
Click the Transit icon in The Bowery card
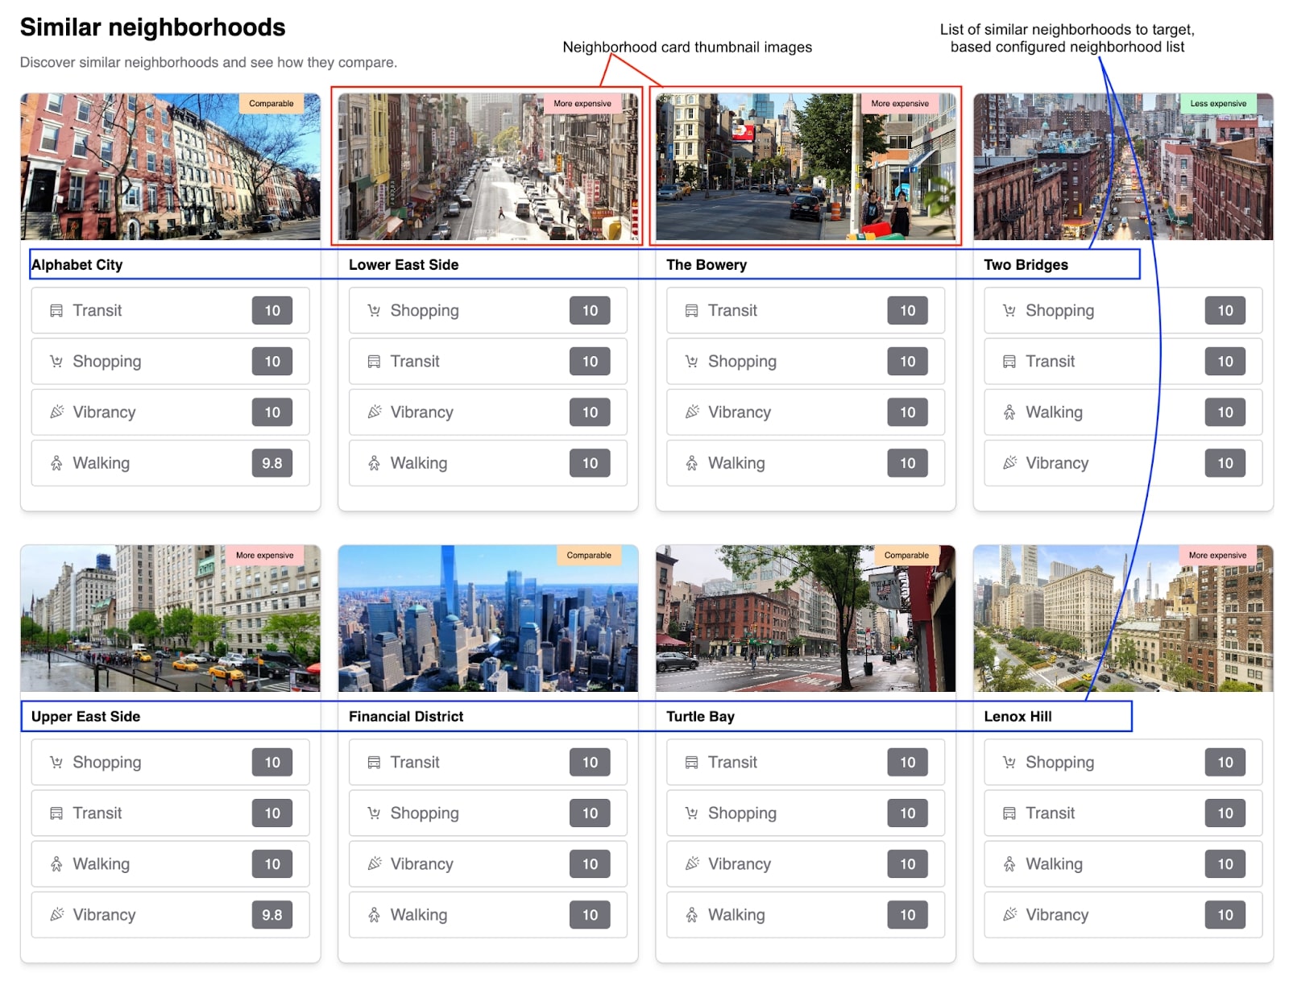691,311
